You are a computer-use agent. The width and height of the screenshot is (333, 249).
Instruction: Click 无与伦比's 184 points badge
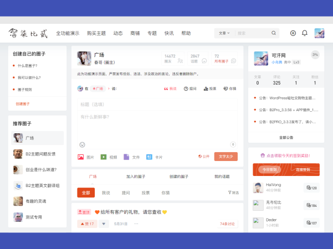[311, 205]
